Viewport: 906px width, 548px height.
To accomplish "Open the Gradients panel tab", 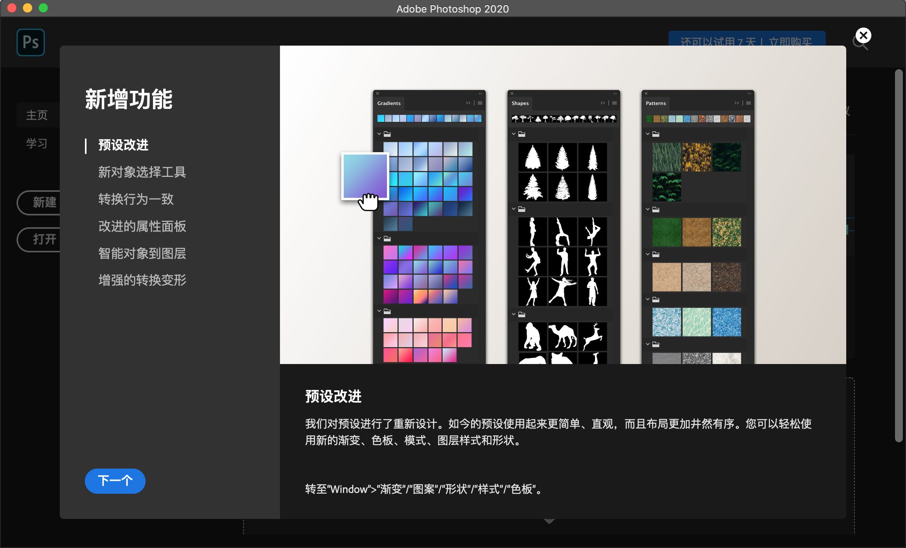I will coord(389,103).
